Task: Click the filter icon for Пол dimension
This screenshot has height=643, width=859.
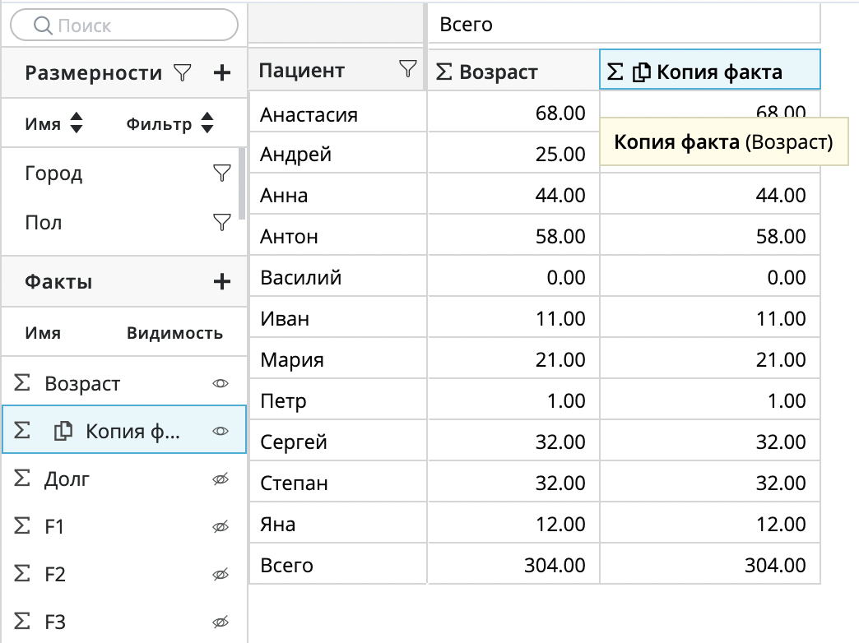Action: [221, 222]
